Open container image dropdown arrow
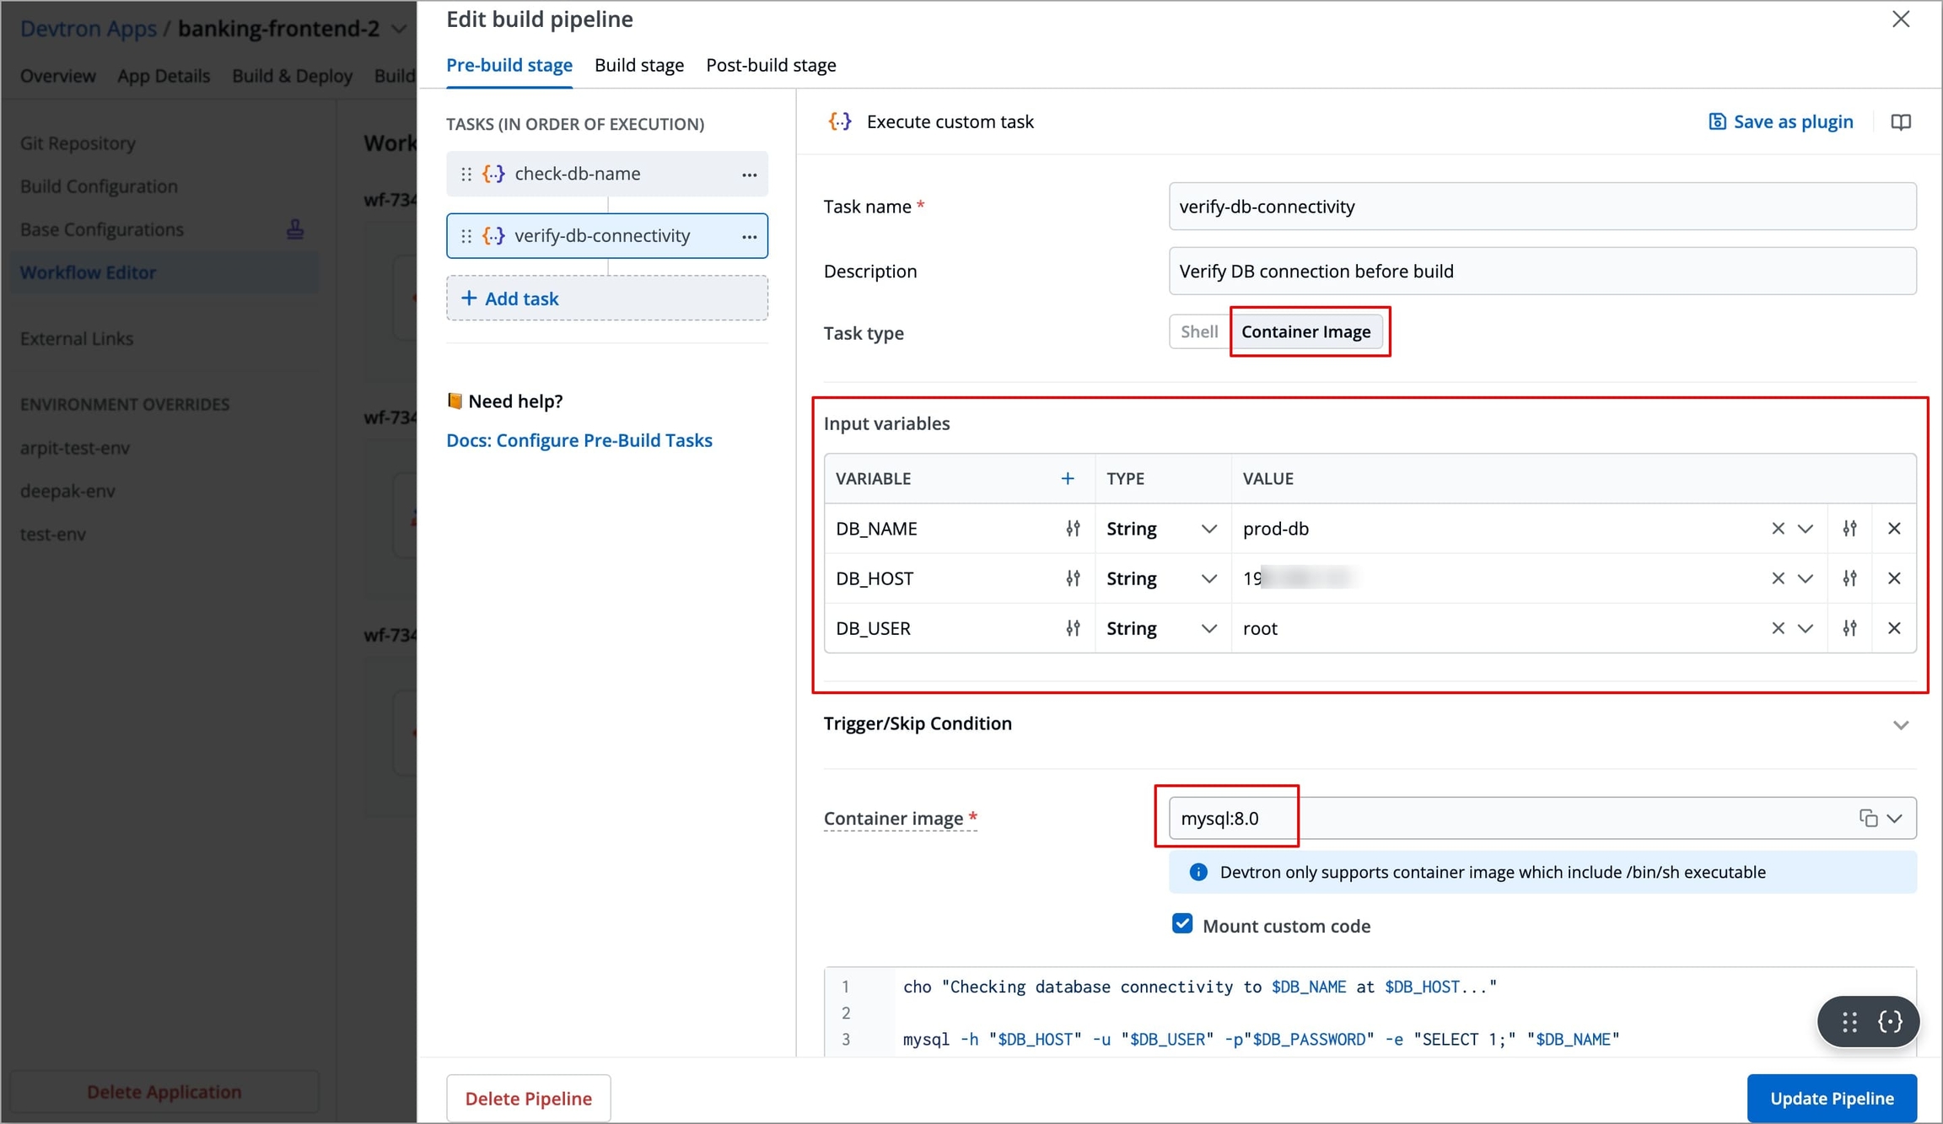 (1895, 818)
